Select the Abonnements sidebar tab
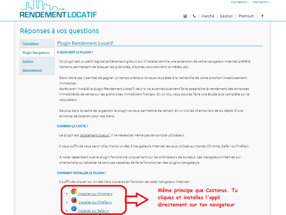The width and height of the screenshot is (286, 215). pyautogui.click(x=37, y=70)
